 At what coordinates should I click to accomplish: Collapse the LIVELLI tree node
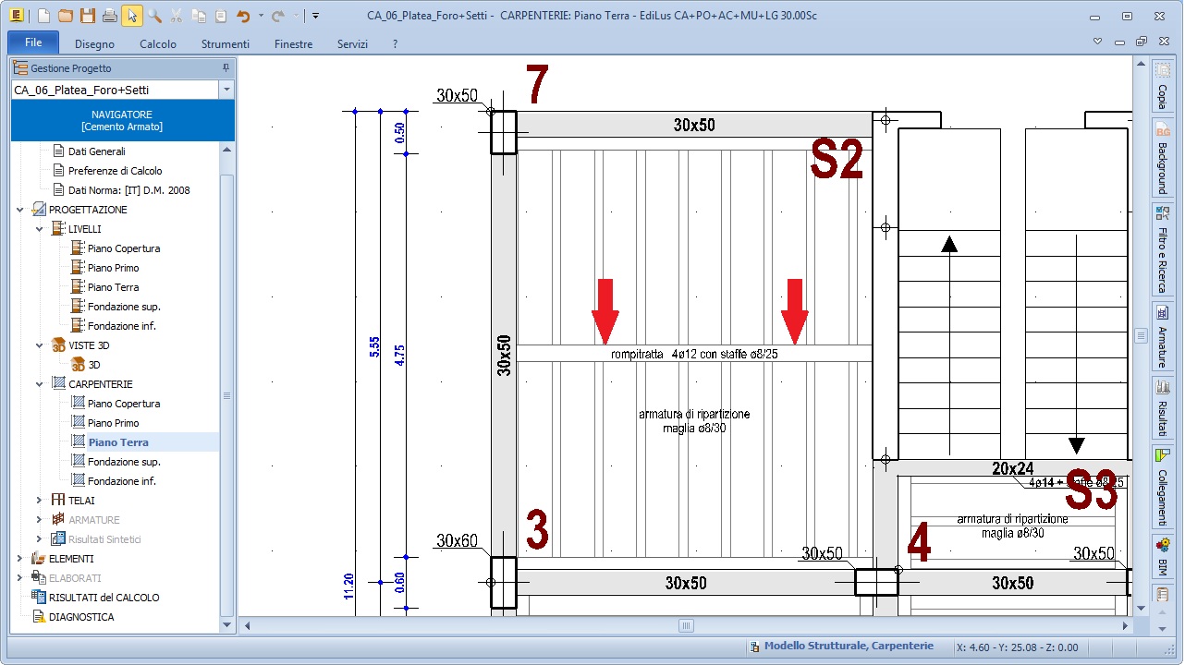[x=39, y=229]
